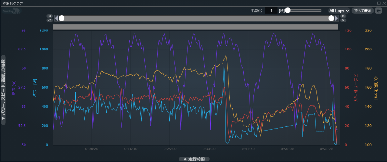Image resolution: width=387 pixels, height=162 pixels.
Task: Click the left-side >> range shift button
Action: (x=50, y=16)
